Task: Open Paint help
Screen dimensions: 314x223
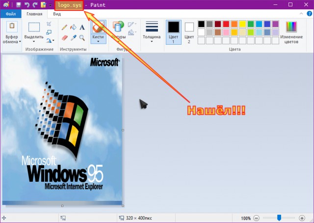Action: [310, 14]
